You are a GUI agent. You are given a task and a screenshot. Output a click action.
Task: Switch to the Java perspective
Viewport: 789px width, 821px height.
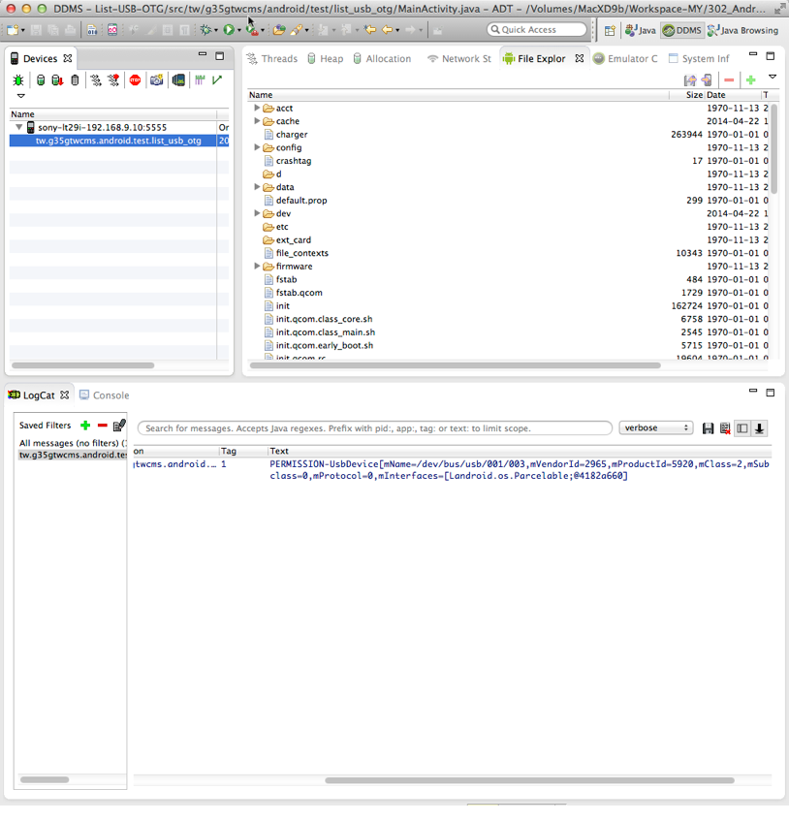tap(640, 30)
